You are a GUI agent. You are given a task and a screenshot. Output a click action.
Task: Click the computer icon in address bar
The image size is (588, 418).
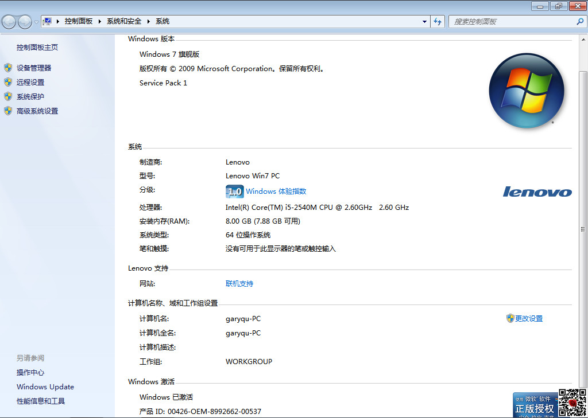47,21
